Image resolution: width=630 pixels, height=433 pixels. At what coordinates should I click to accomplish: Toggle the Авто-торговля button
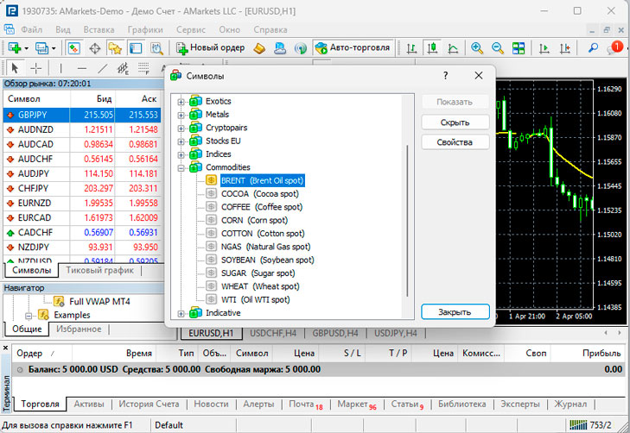coord(353,48)
